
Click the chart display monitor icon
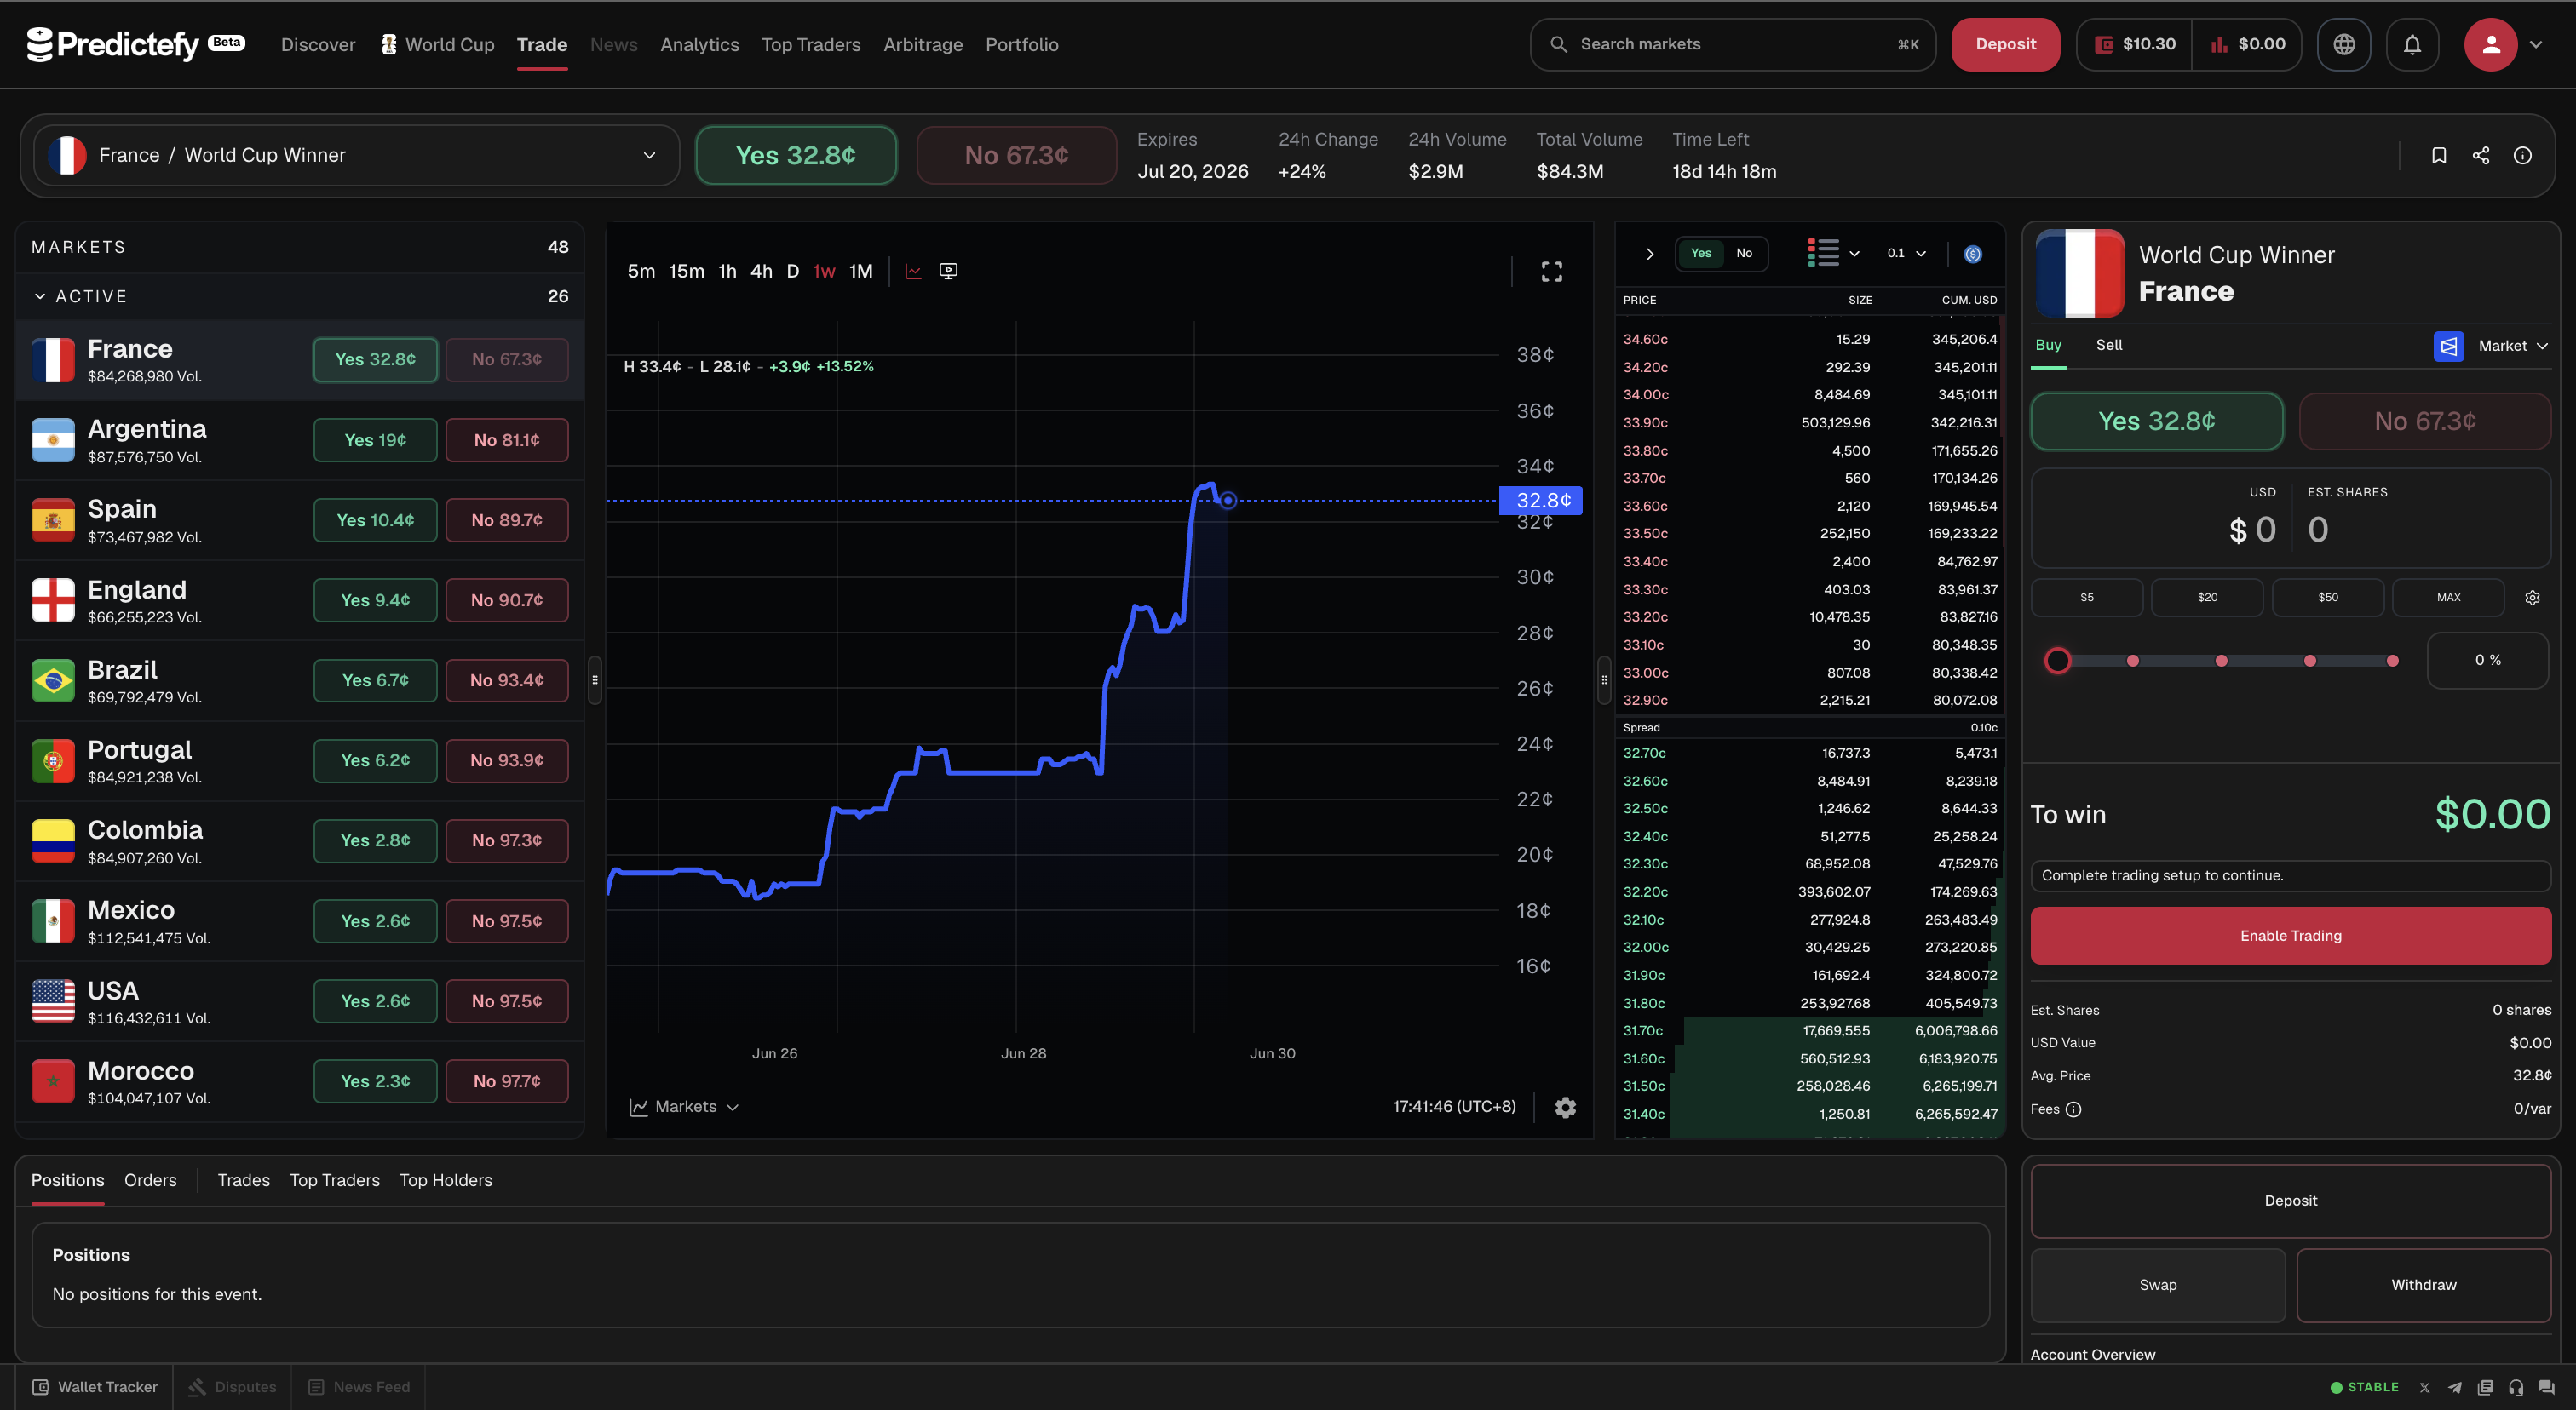point(948,271)
